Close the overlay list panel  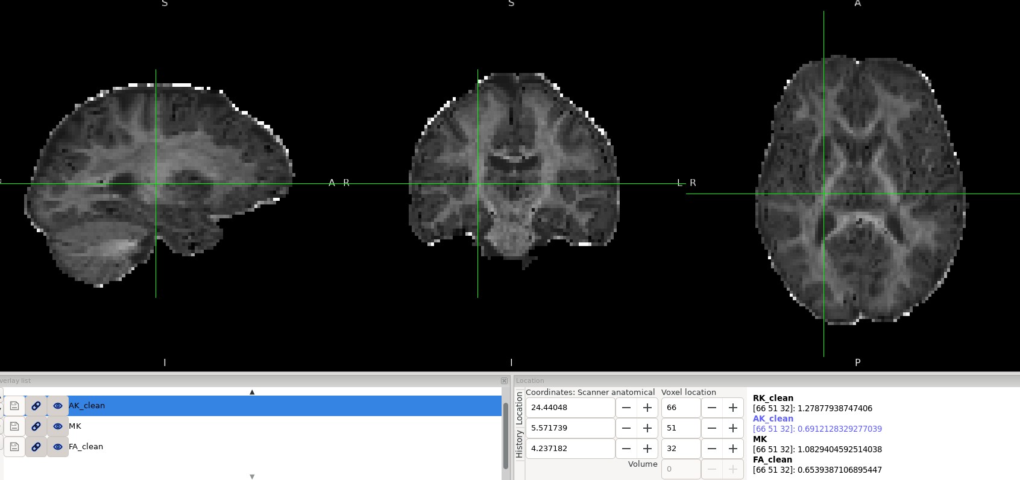504,381
